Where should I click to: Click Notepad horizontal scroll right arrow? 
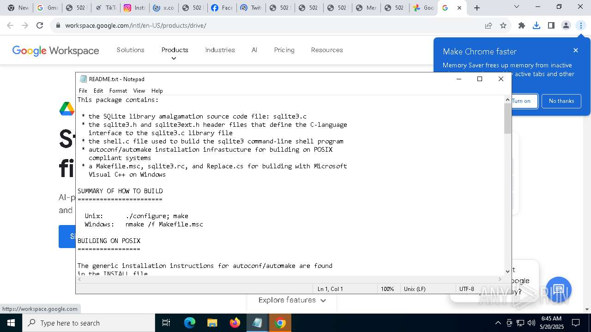coord(500,279)
